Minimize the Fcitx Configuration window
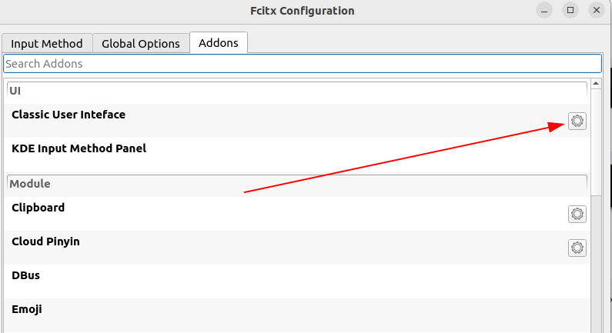Viewport: 612px width, 333px height. (x=544, y=11)
